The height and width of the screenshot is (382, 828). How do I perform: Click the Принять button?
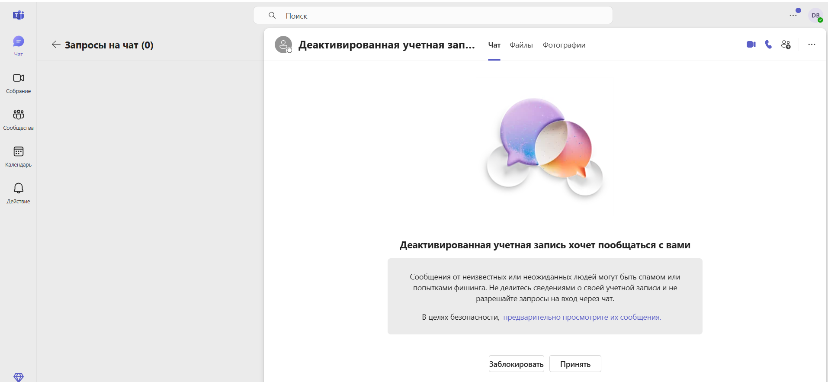coord(575,364)
